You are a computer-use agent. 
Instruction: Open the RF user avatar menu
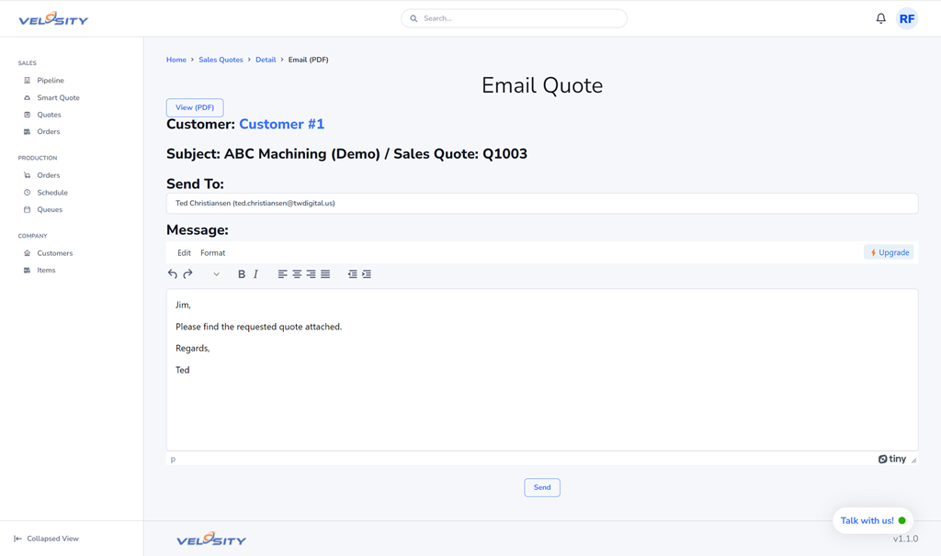907,18
